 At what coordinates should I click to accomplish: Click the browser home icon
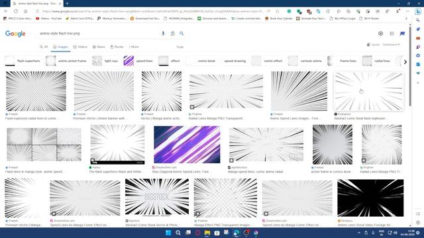26,11
